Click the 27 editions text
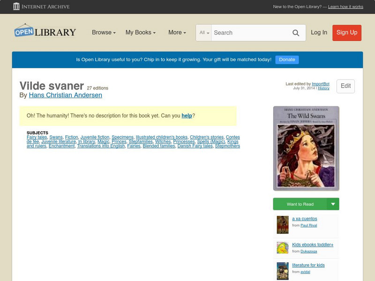 pos(97,88)
